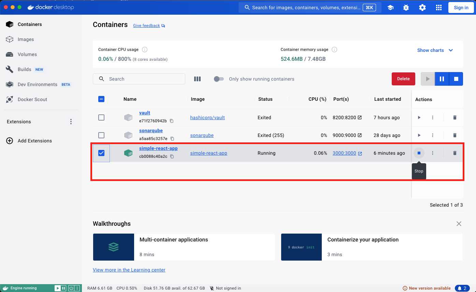Open the engine options menu in status bar
This screenshot has width=476, height=292.
[x=77, y=288]
